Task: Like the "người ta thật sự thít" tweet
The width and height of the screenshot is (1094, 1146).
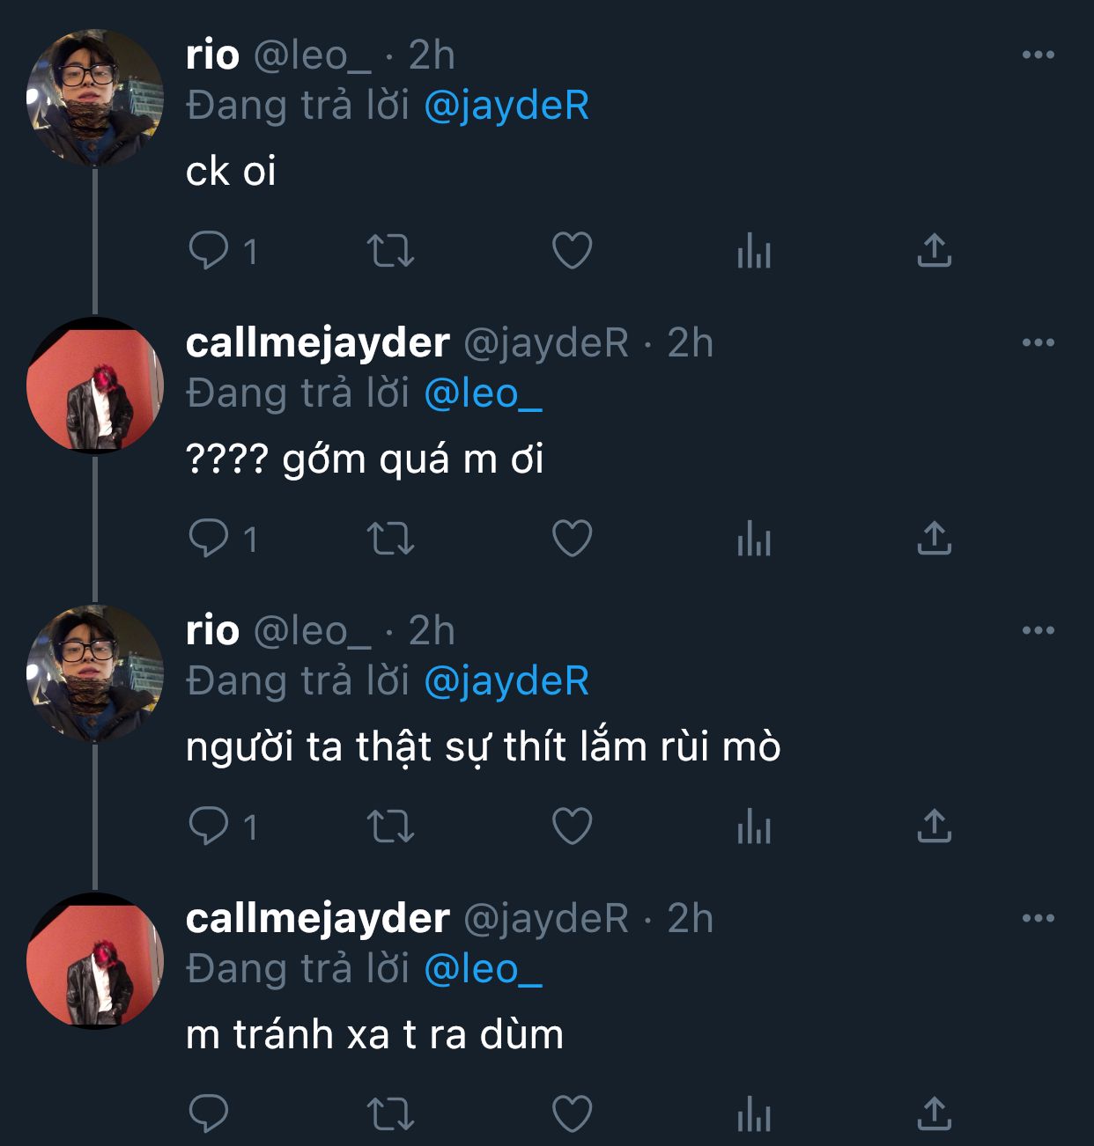Action: pos(572,826)
